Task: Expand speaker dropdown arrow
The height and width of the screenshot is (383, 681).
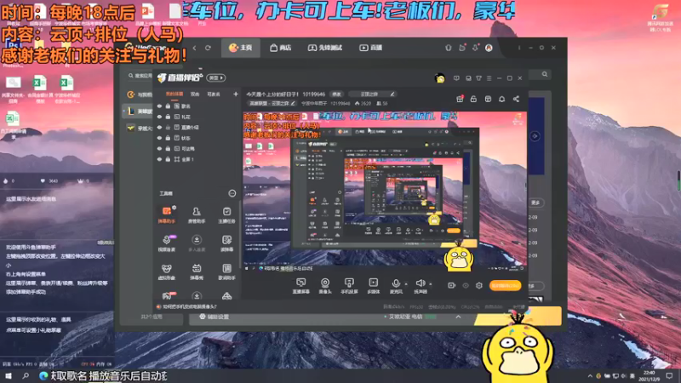Action: click(x=431, y=284)
